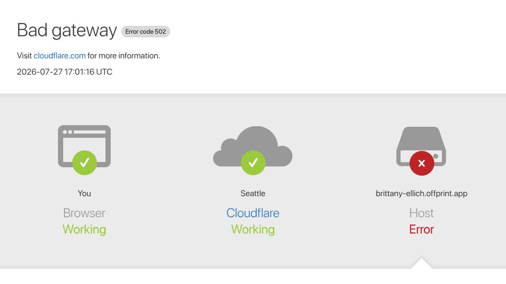This screenshot has width=506, height=284.
Task: Click the green checkmark on cloud icon
Action: [x=254, y=163]
